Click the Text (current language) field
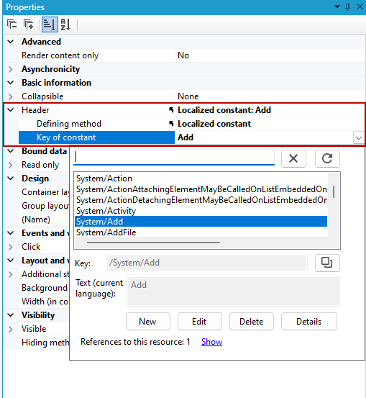The height and width of the screenshot is (398, 366). pos(233,292)
